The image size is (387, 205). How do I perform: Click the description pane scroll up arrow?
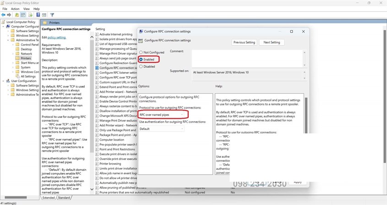point(92,37)
